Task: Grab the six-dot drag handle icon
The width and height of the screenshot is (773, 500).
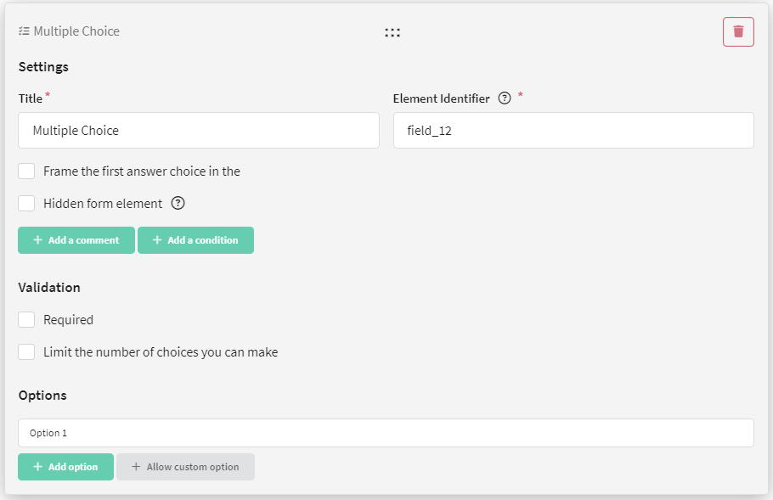Action: tap(392, 32)
